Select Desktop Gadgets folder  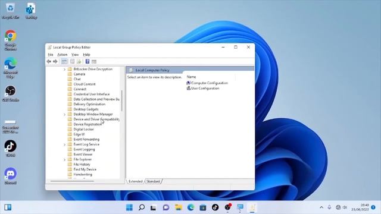(83, 109)
